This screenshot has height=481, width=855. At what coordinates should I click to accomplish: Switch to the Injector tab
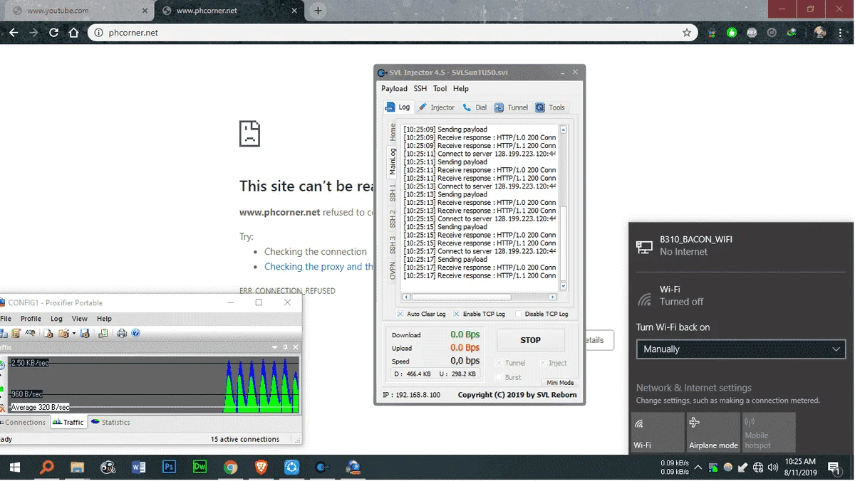[436, 107]
